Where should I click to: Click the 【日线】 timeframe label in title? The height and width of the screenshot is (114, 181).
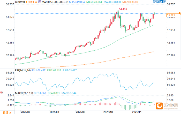coord(30,2)
